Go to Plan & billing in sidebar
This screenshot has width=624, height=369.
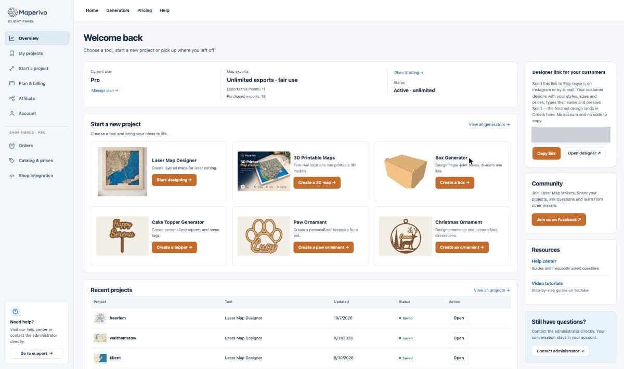tap(36, 84)
